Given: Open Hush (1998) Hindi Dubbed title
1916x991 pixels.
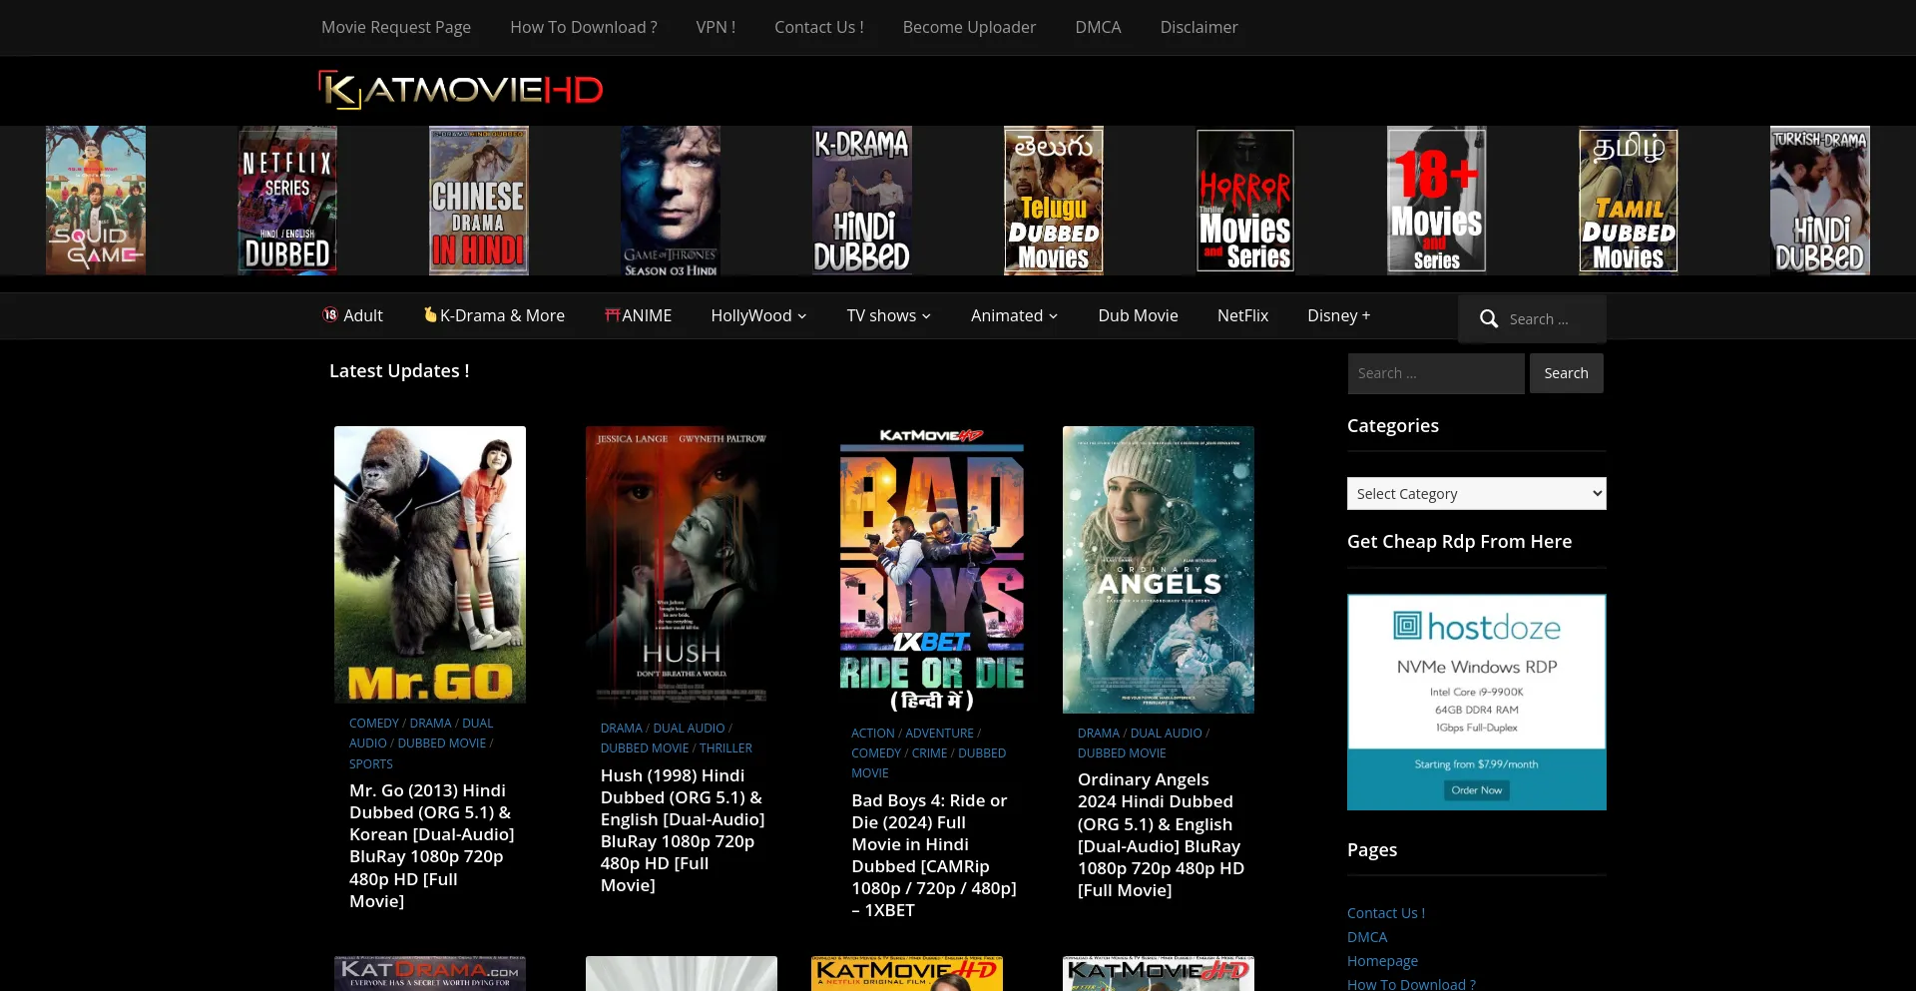Looking at the screenshot, I should click(683, 830).
